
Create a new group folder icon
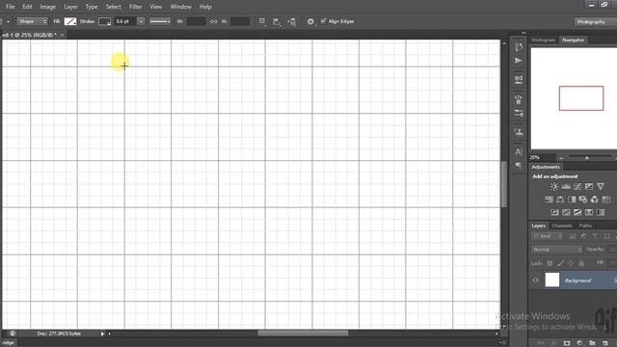(x=592, y=343)
